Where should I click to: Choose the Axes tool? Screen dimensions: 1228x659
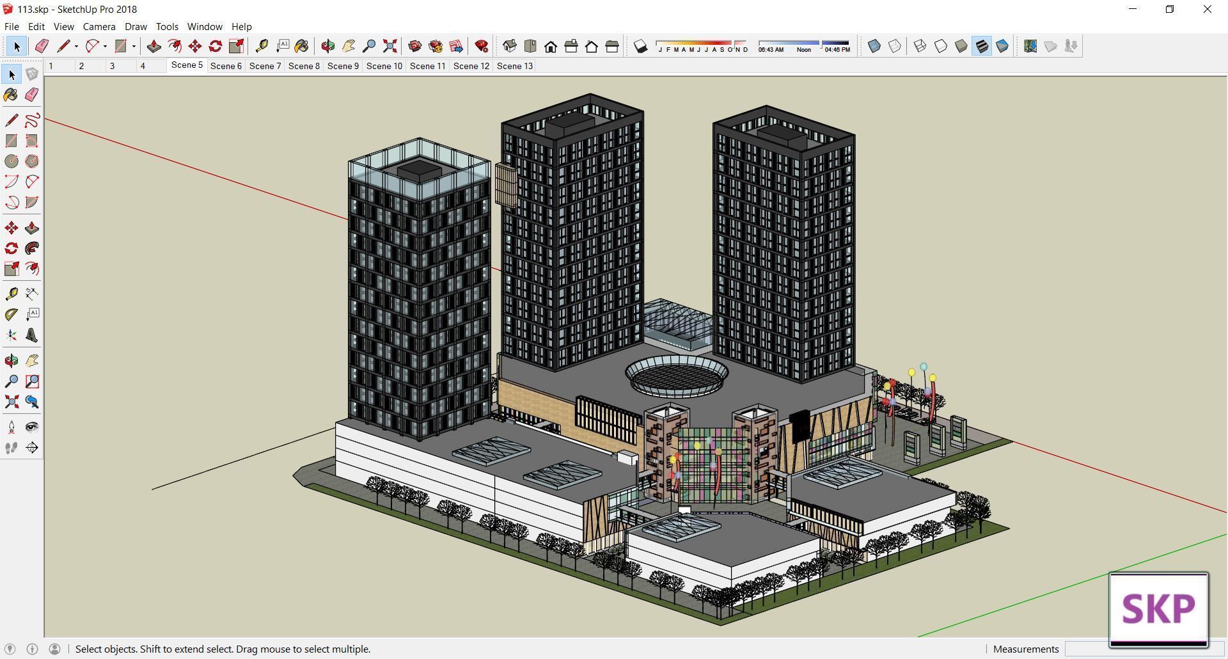12,335
